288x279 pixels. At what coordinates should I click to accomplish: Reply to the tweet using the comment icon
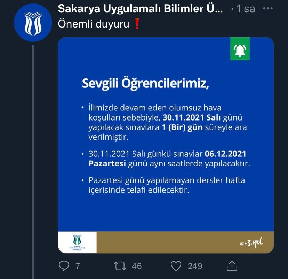[x=64, y=266]
